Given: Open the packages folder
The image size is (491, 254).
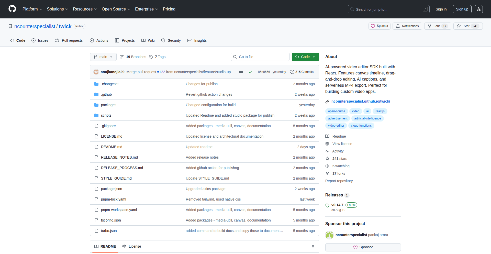Looking at the screenshot, I should tap(109, 105).
